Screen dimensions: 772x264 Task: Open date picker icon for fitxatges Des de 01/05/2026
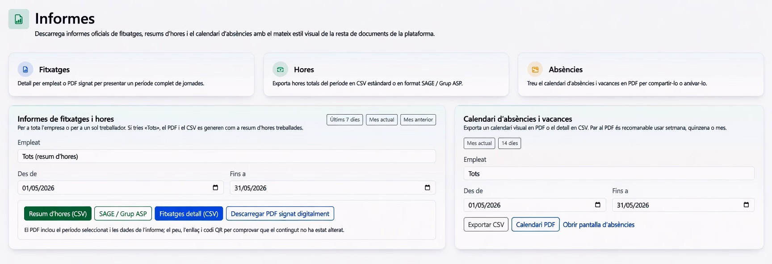pyautogui.click(x=215, y=188)
